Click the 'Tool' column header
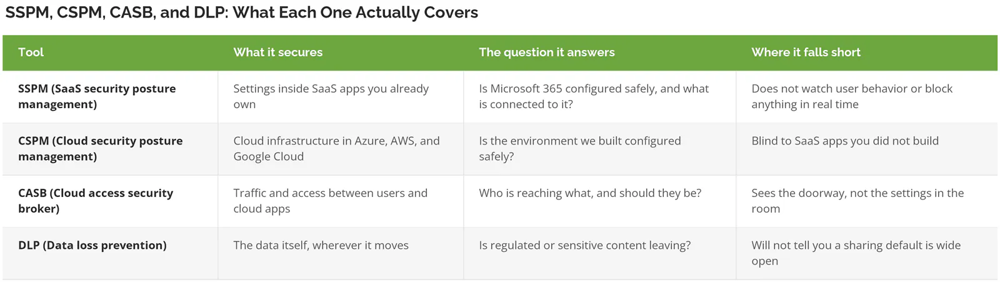1000x282 pixels. (x=31, y=53)
